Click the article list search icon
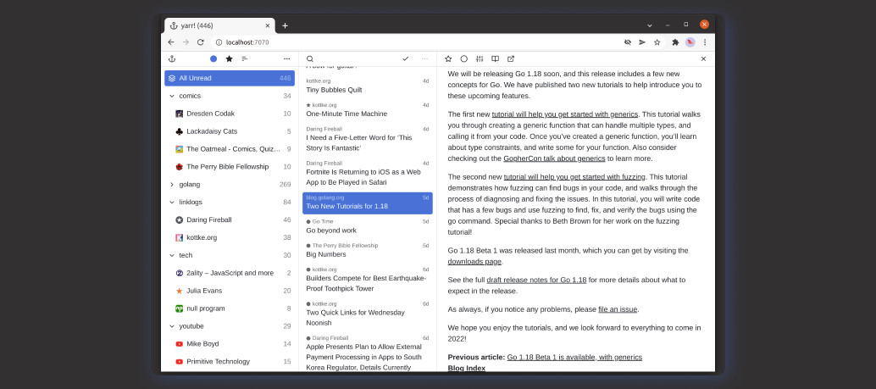876x389 pixels. (310, 58)
